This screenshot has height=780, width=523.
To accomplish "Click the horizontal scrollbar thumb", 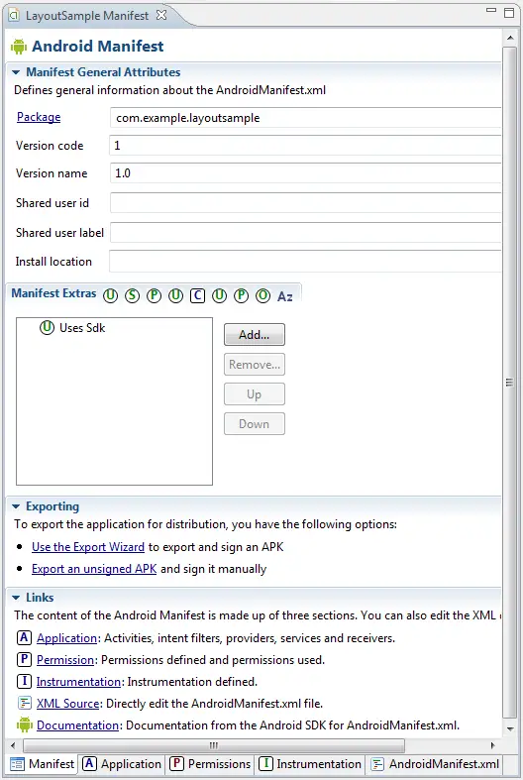I will click(x=214, y=745).
